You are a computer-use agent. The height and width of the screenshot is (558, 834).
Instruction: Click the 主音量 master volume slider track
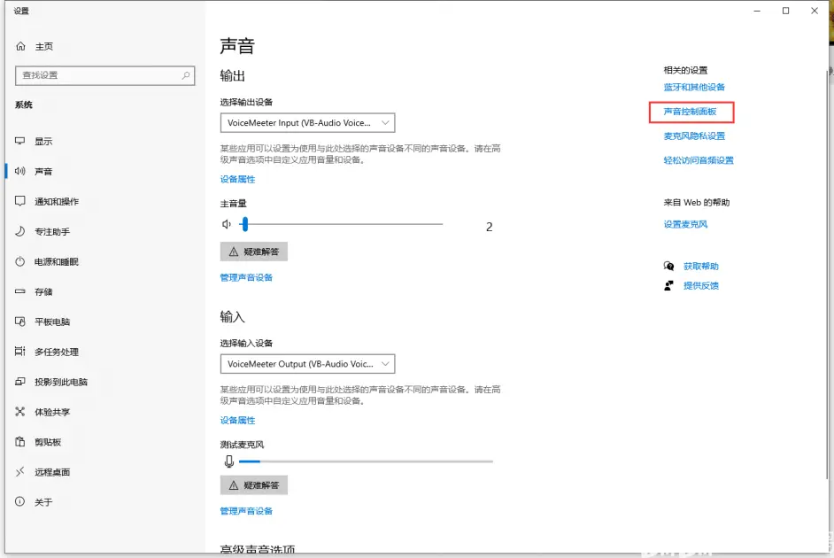pos(341,224)
